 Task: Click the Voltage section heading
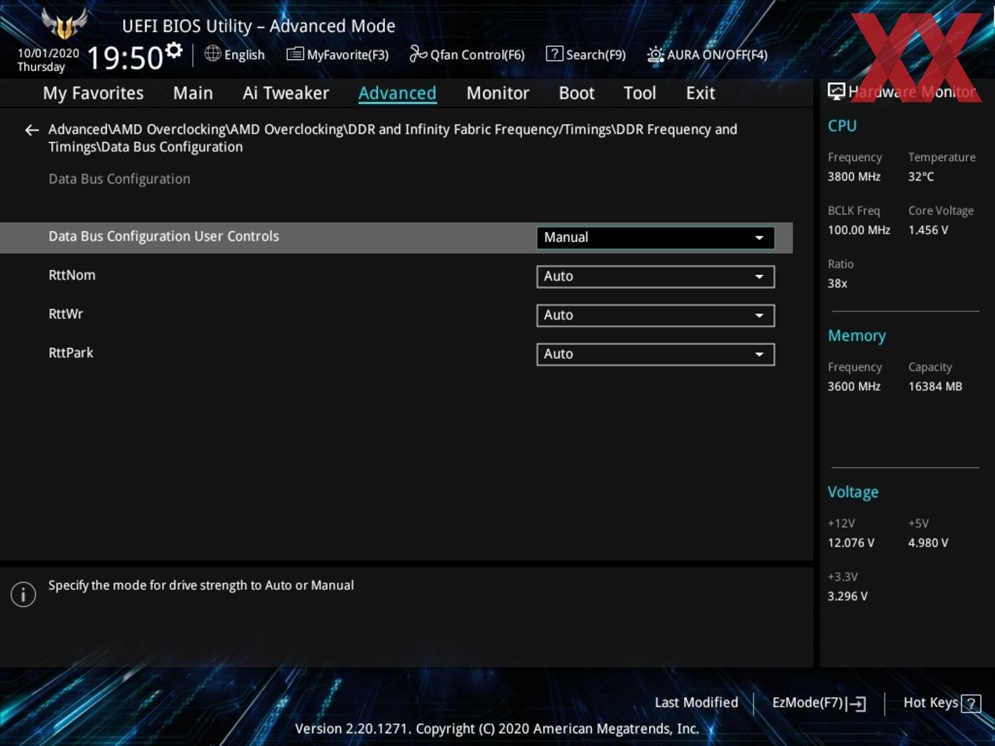853,492
